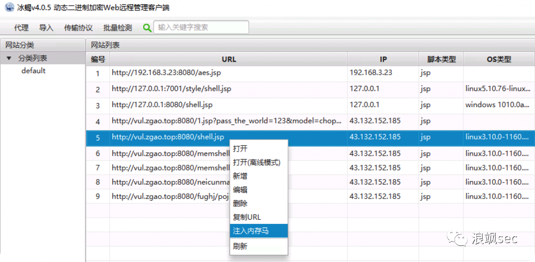The height and width of the screenshot is (262, 535).
Task: Click row number 7 cell
Action: tap(98, 168)
